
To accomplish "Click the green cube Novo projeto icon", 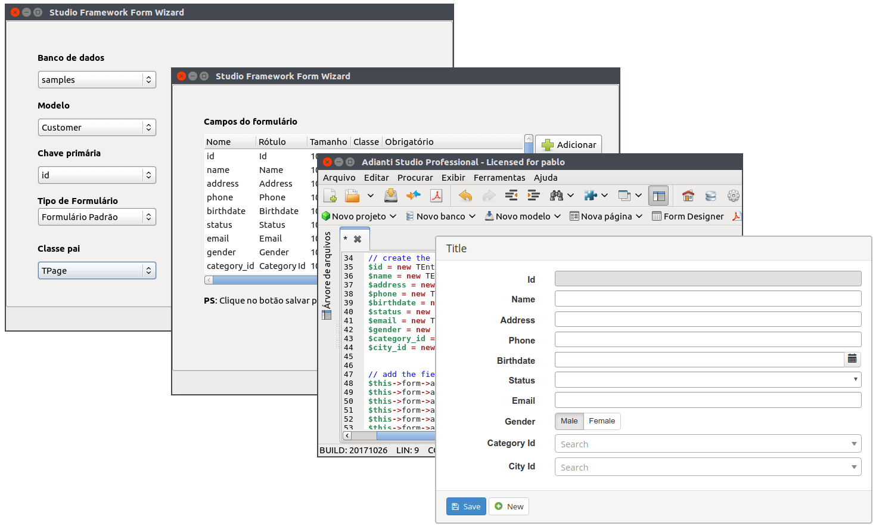I will pyautogui.click(x=326, y=216).
